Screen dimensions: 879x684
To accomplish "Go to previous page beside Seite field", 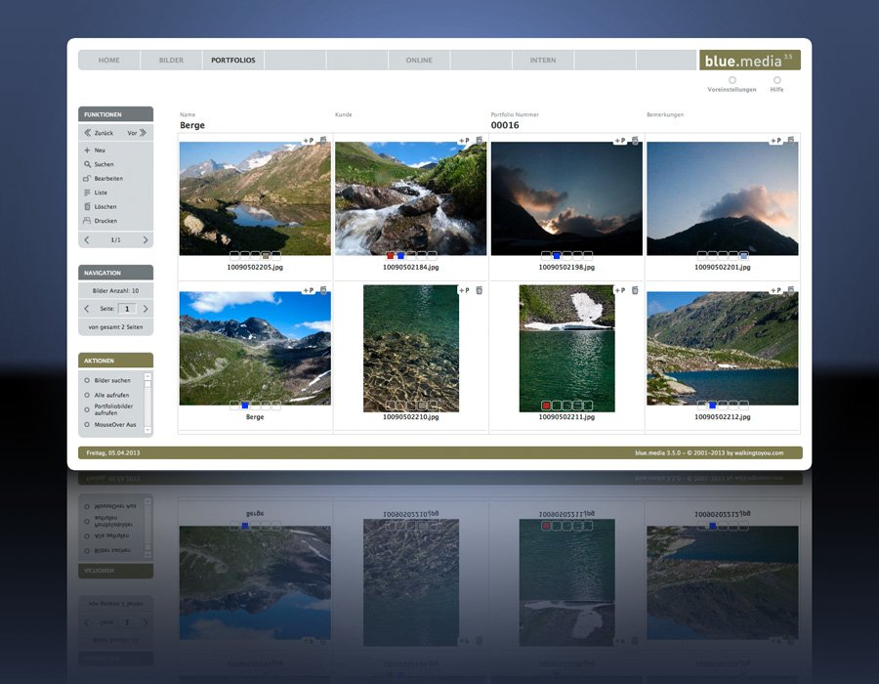I will [x=87, y=309].
